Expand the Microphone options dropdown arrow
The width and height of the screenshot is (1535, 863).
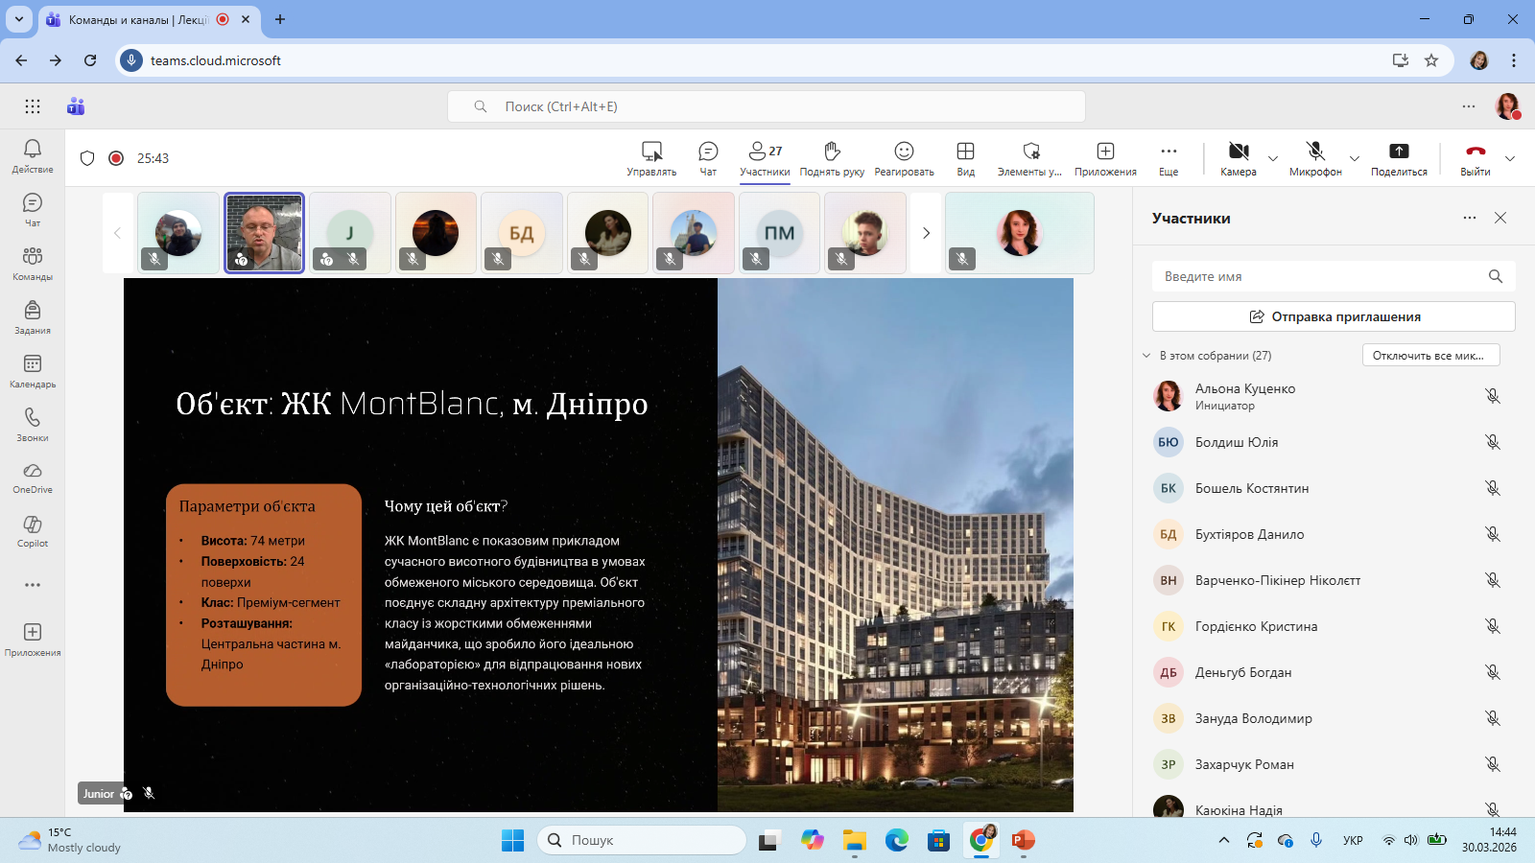point(1355,159)
